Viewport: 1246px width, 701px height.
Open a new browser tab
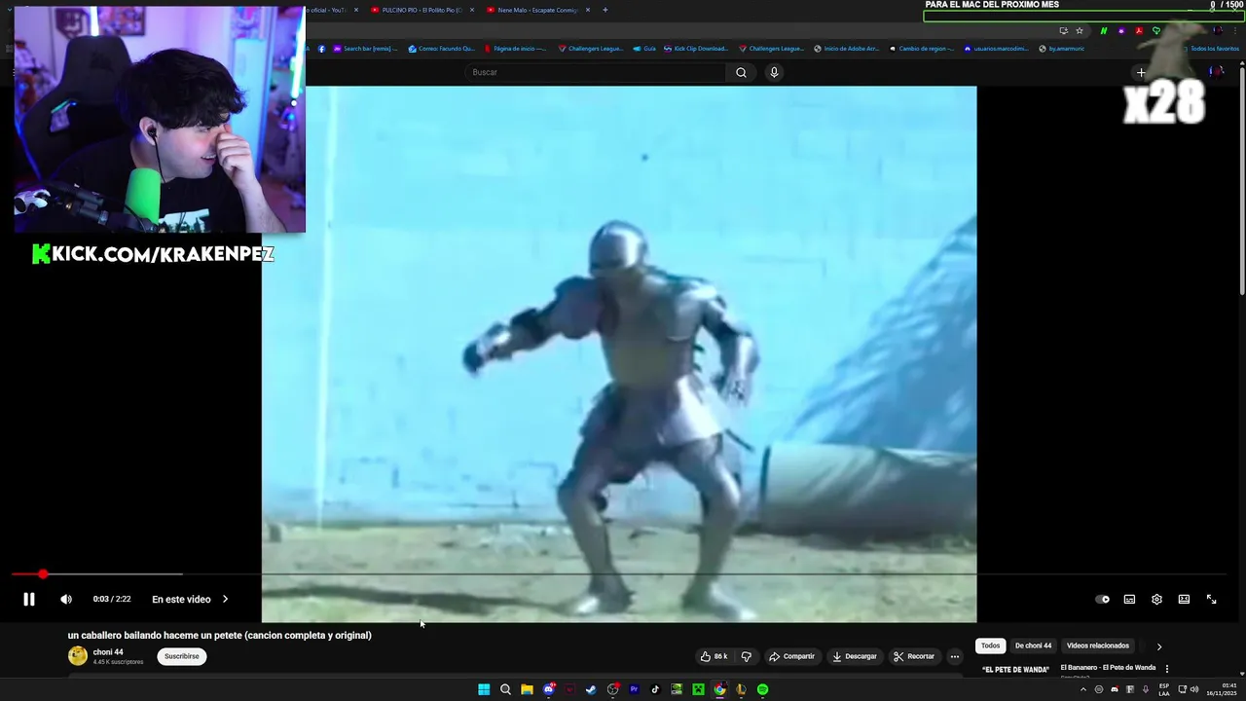point(605,10)
